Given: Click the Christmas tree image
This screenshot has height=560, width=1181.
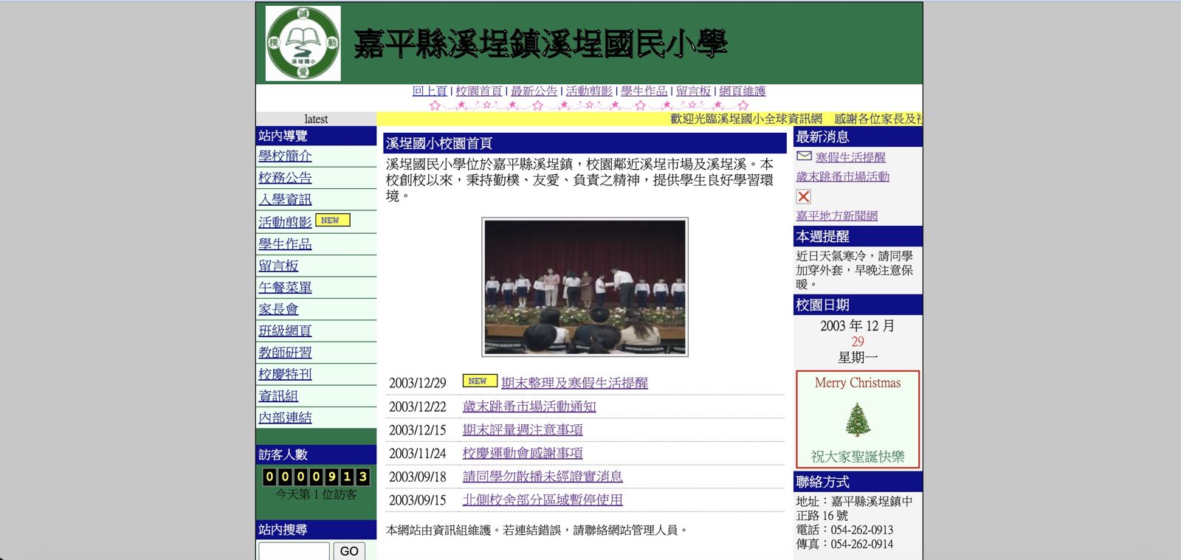Looking at the screenshot, I should pyautogui.click(x=858, y=419).
